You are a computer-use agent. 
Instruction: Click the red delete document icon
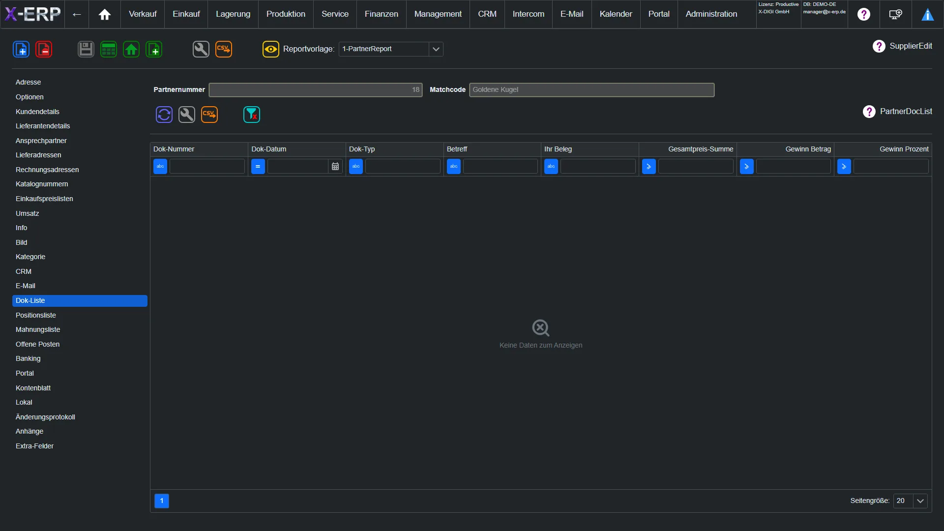(44, 49)
